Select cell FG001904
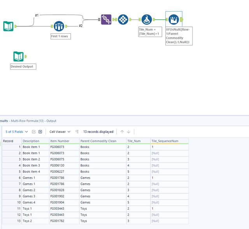Viewport: 249px width, 229px height. (x=64, y=202)
